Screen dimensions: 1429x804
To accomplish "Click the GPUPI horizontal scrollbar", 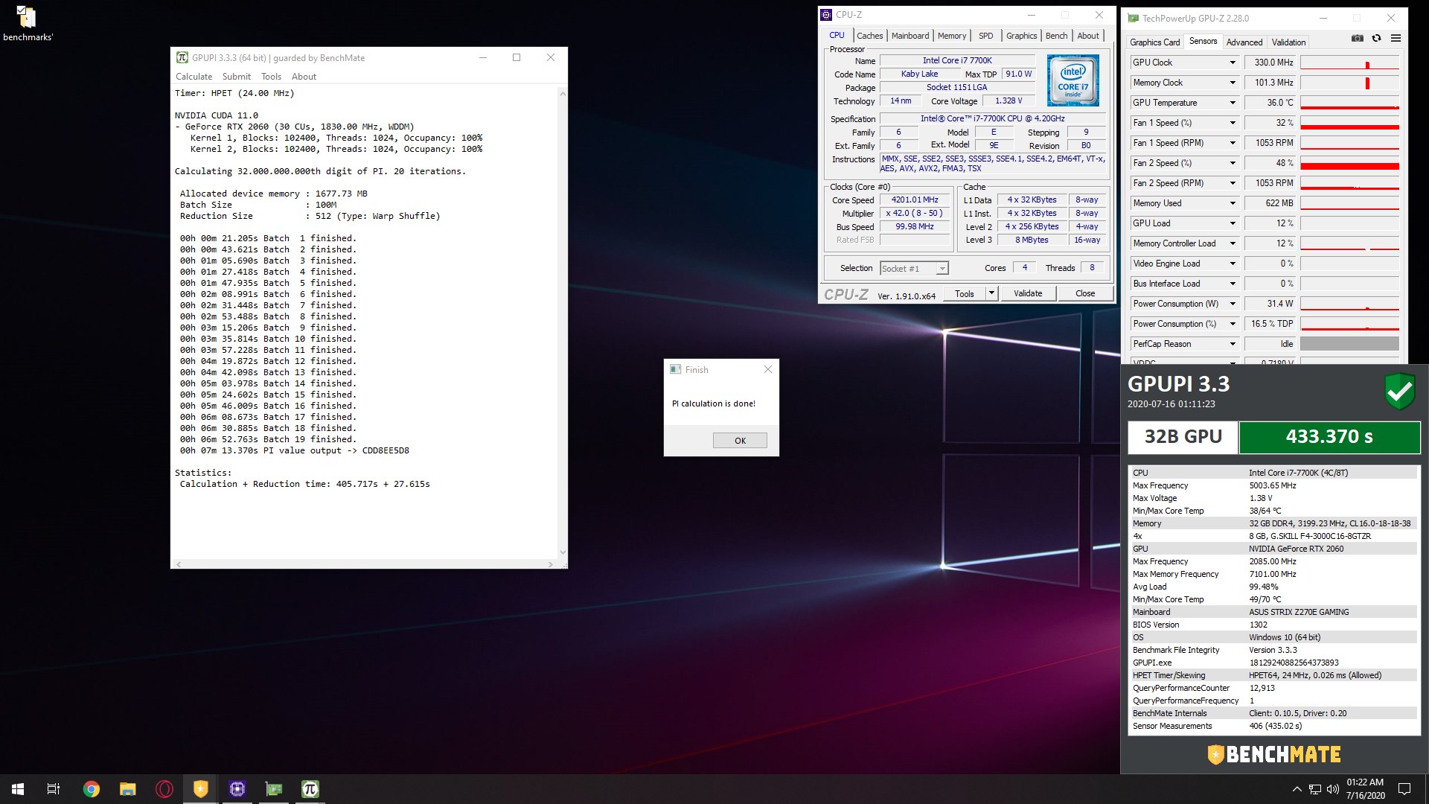I will click(x=365, y=564).
